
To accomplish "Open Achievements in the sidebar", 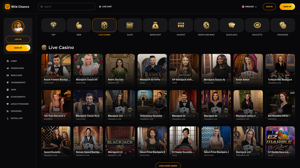I will [x=18, y=97].
